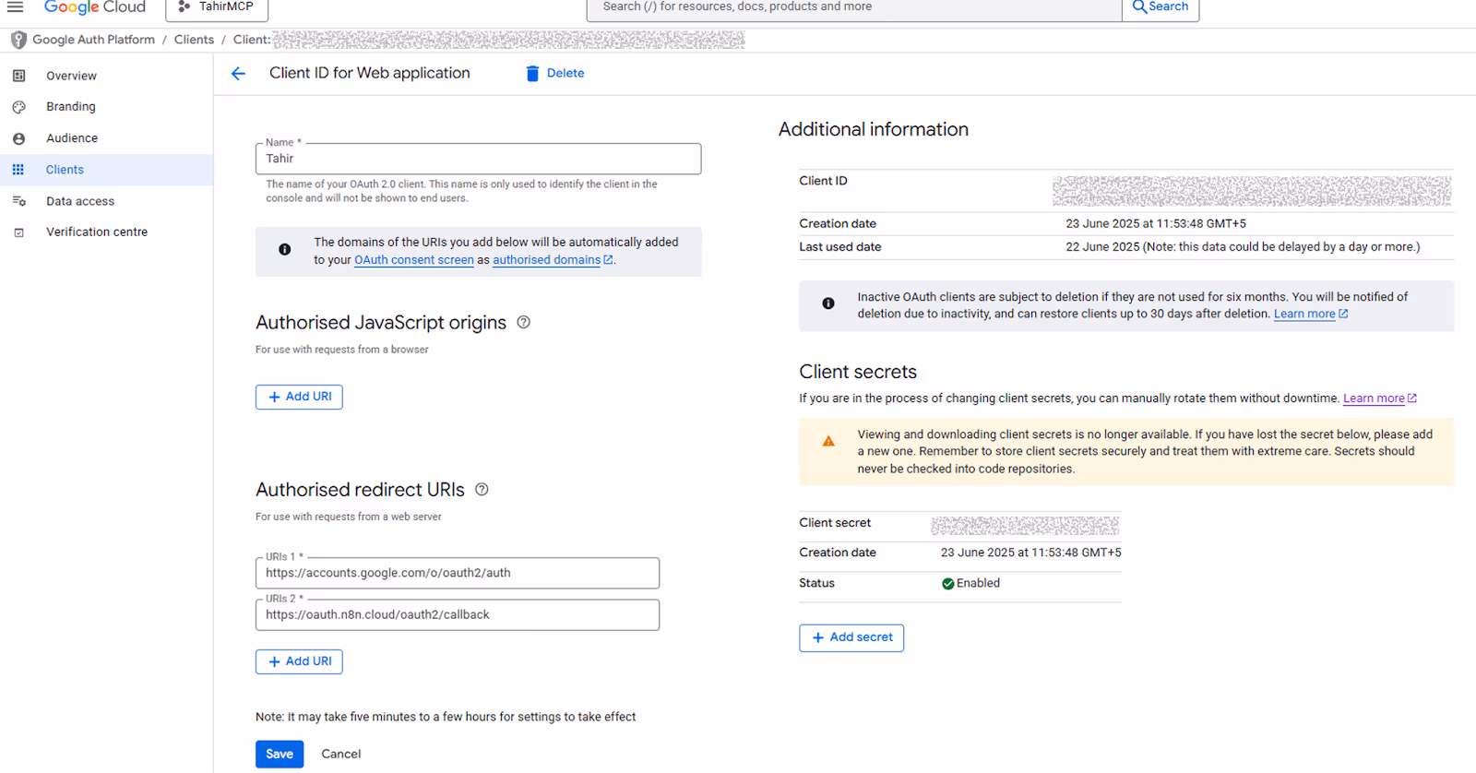The height and width of the screenshot is (773, 1476).
Task: Open the authorised domains link
Action: [553, 260]
